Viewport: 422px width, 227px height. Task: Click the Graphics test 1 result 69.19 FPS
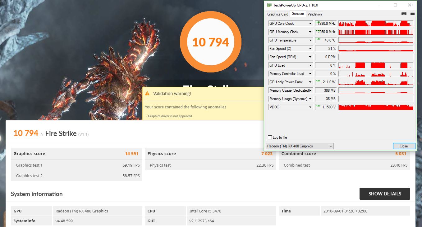tap(131, 165)
